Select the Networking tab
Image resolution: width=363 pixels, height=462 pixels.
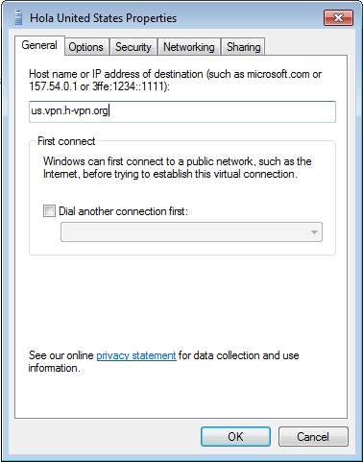pos(189,47)
